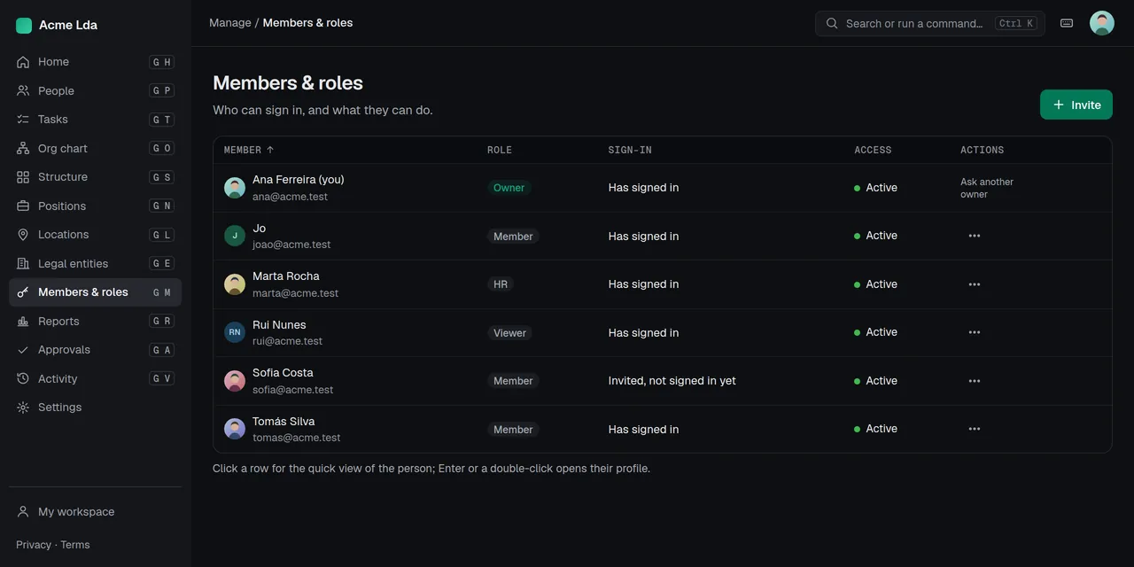Click the tomas@acme.test email
The image size is (1134, 567).
[x=297, y=438]
